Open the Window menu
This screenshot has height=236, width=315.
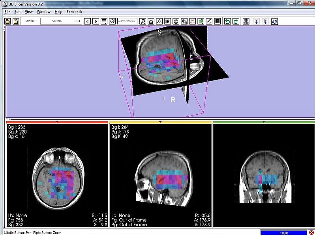coord(43,12)
